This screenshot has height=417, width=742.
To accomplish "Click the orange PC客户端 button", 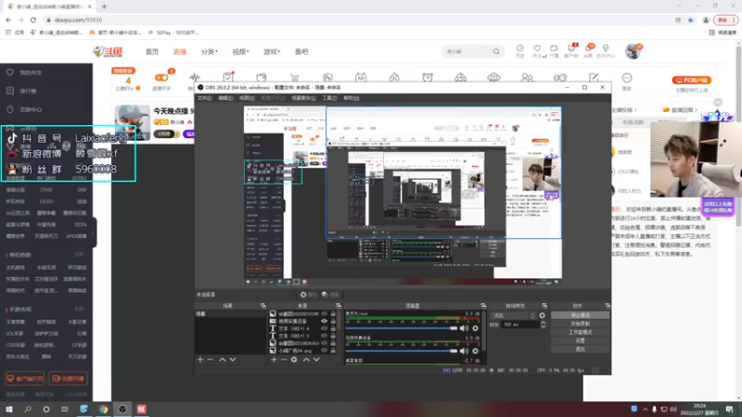I will 691,80.
